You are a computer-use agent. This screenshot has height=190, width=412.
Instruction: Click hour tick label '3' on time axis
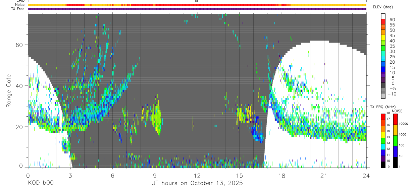(70, 176)
